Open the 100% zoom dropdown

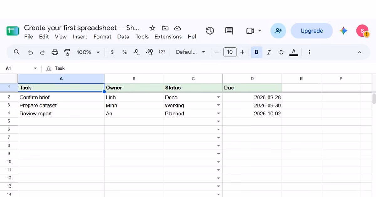coord(88,52)
